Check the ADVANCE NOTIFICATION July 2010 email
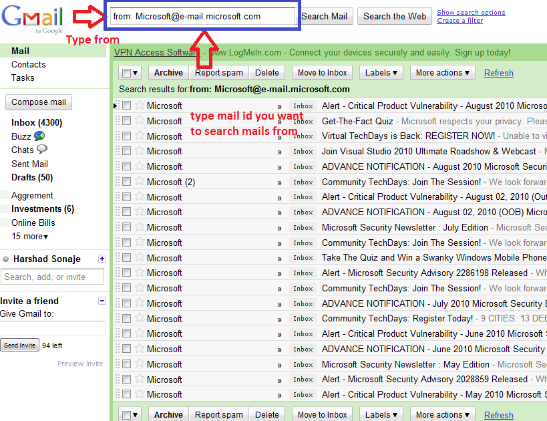Image resolution: width=547 pixels, height=421 pixels. tap(127, 303)
